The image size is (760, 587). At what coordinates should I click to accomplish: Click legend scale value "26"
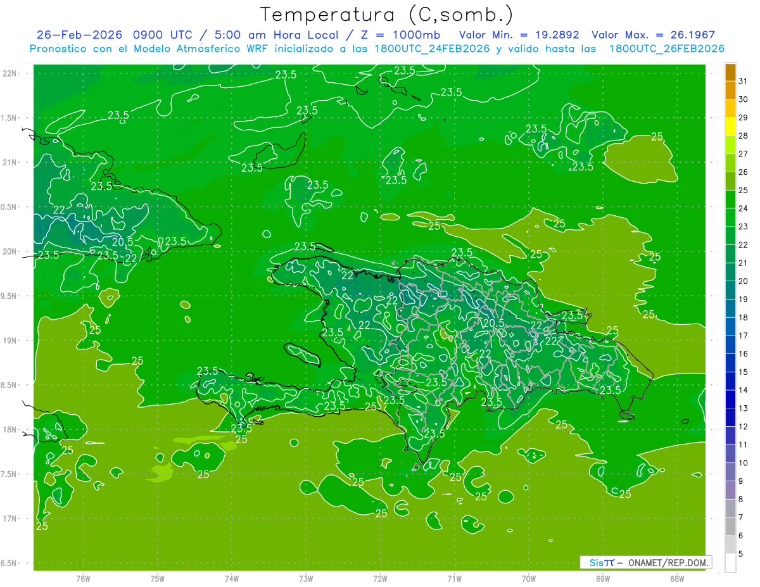pos(744,172)
